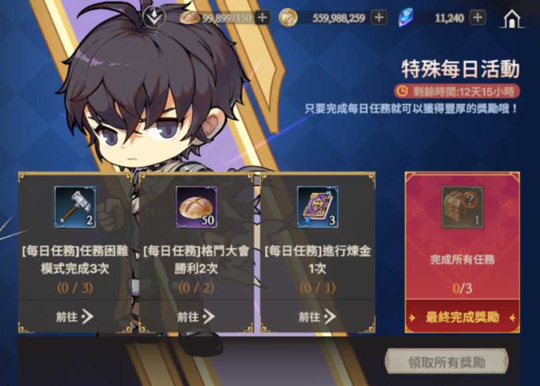Tap the bread stamina icon in top bar
This screenshot has width=540, height=386.
(190, 17)
